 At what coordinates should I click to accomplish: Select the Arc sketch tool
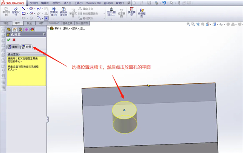click(x=31, y=13)
